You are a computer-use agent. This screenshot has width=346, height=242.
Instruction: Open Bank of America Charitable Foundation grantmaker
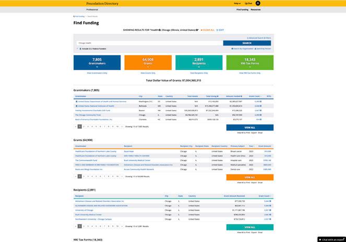[x=94, y=119]
